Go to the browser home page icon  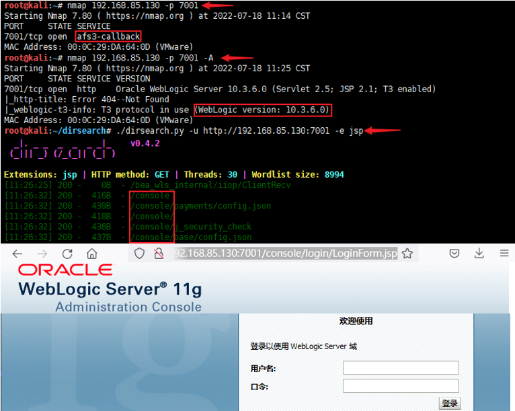click(92, 254)
